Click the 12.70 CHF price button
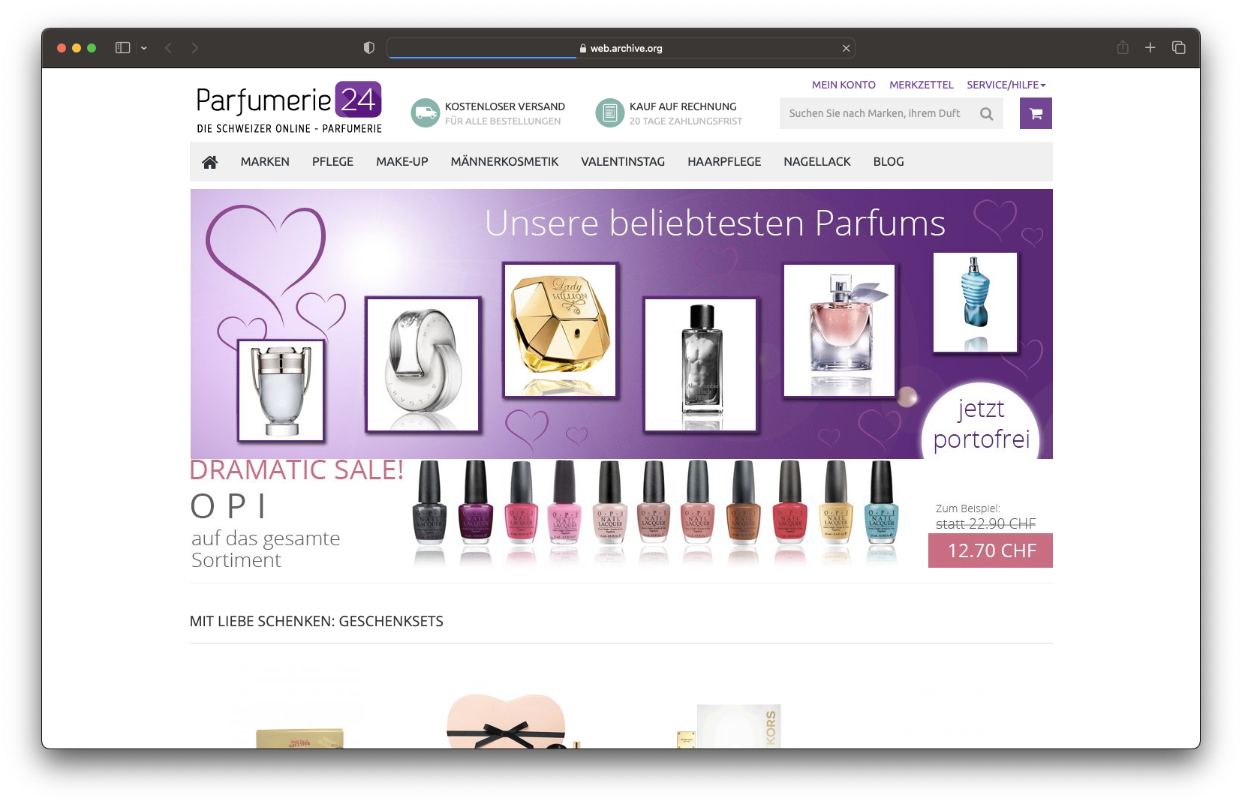The height and width of the screenshot is (804, 1242). (x=991, y=550)
